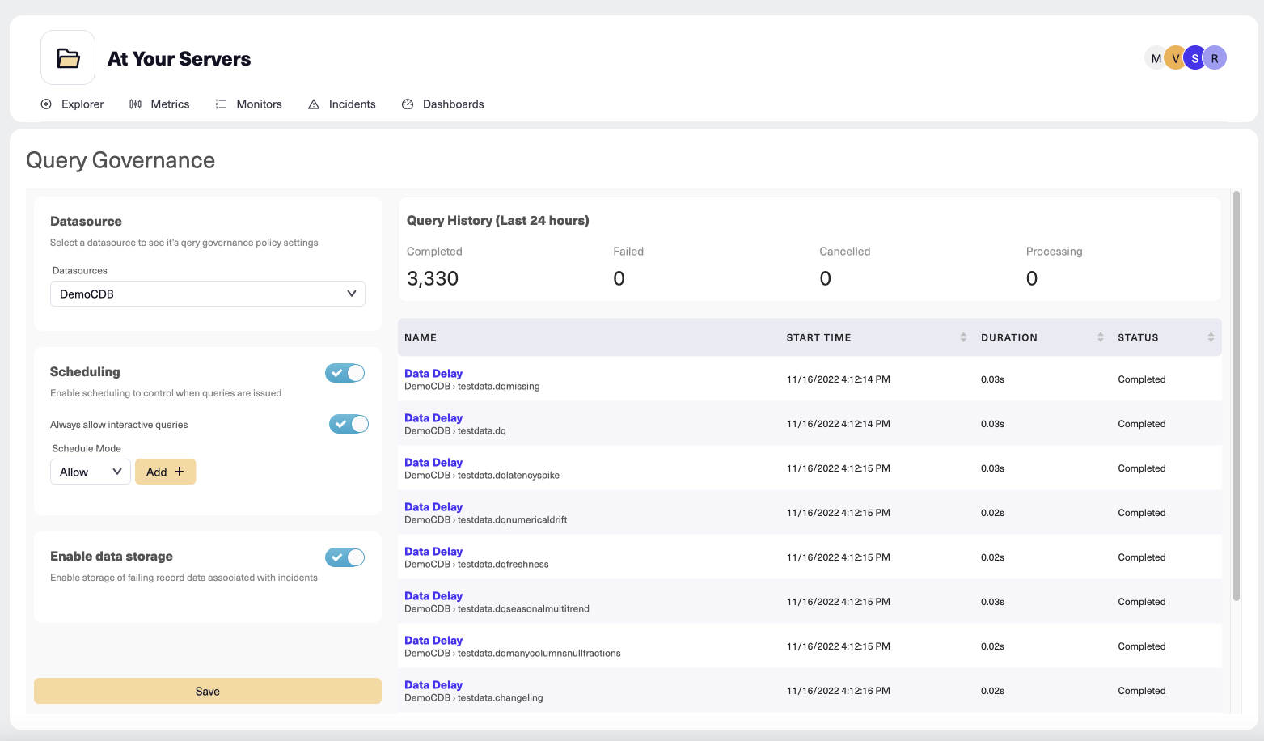Sort table by Duration arrows
Screen dimensions: 1264x741
(1101, 337)
